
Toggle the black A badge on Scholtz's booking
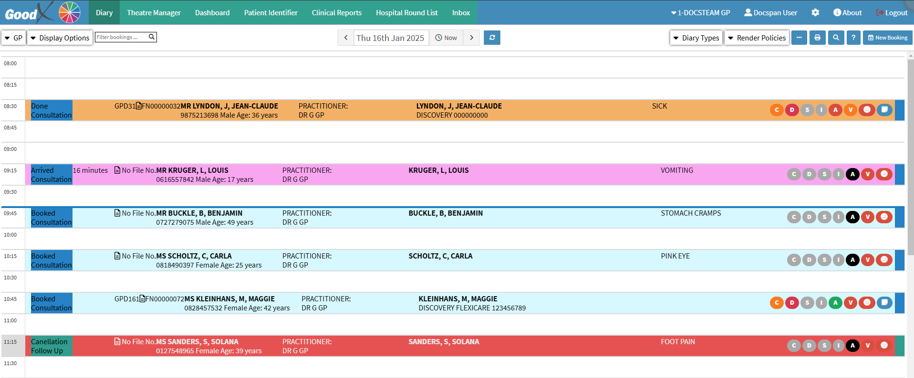(852, 260)
